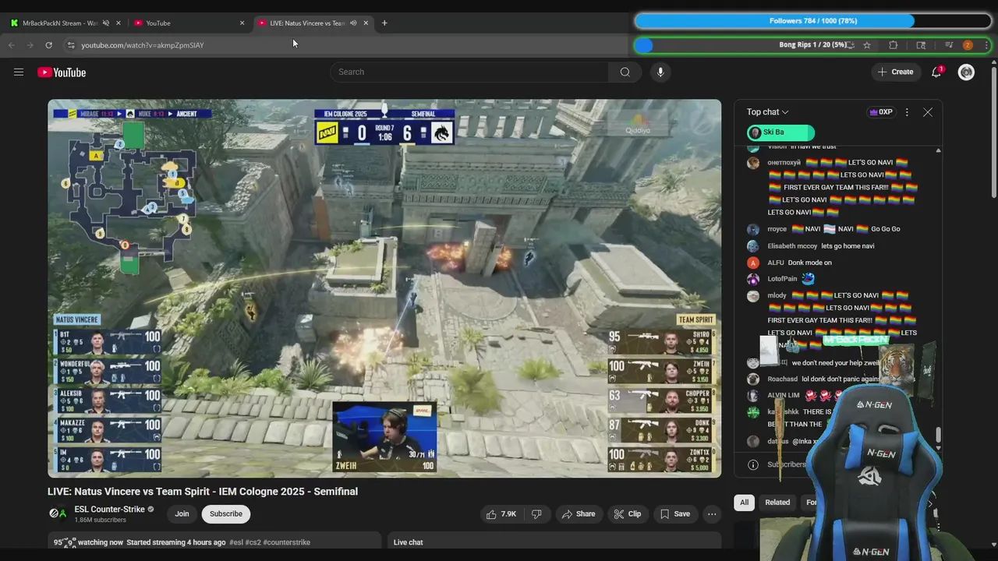Image resolution: width=998 pixels, height=561 pixels.
Task: Click the Live chat heading below video
Action: pyautogui.click(x=409, y=542)
